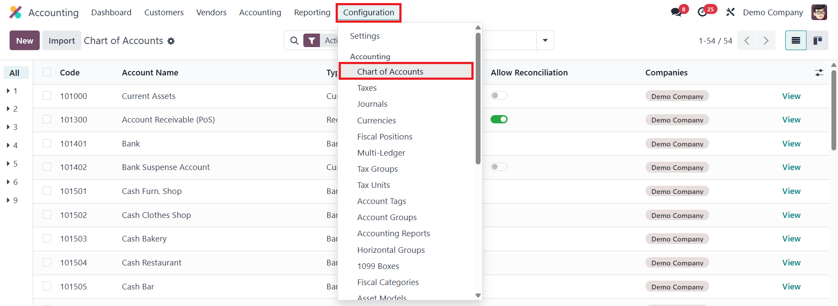838x306 pixels.
Task: Check the box for 101000 Current Assets
Action: click(x=47, y=96)
